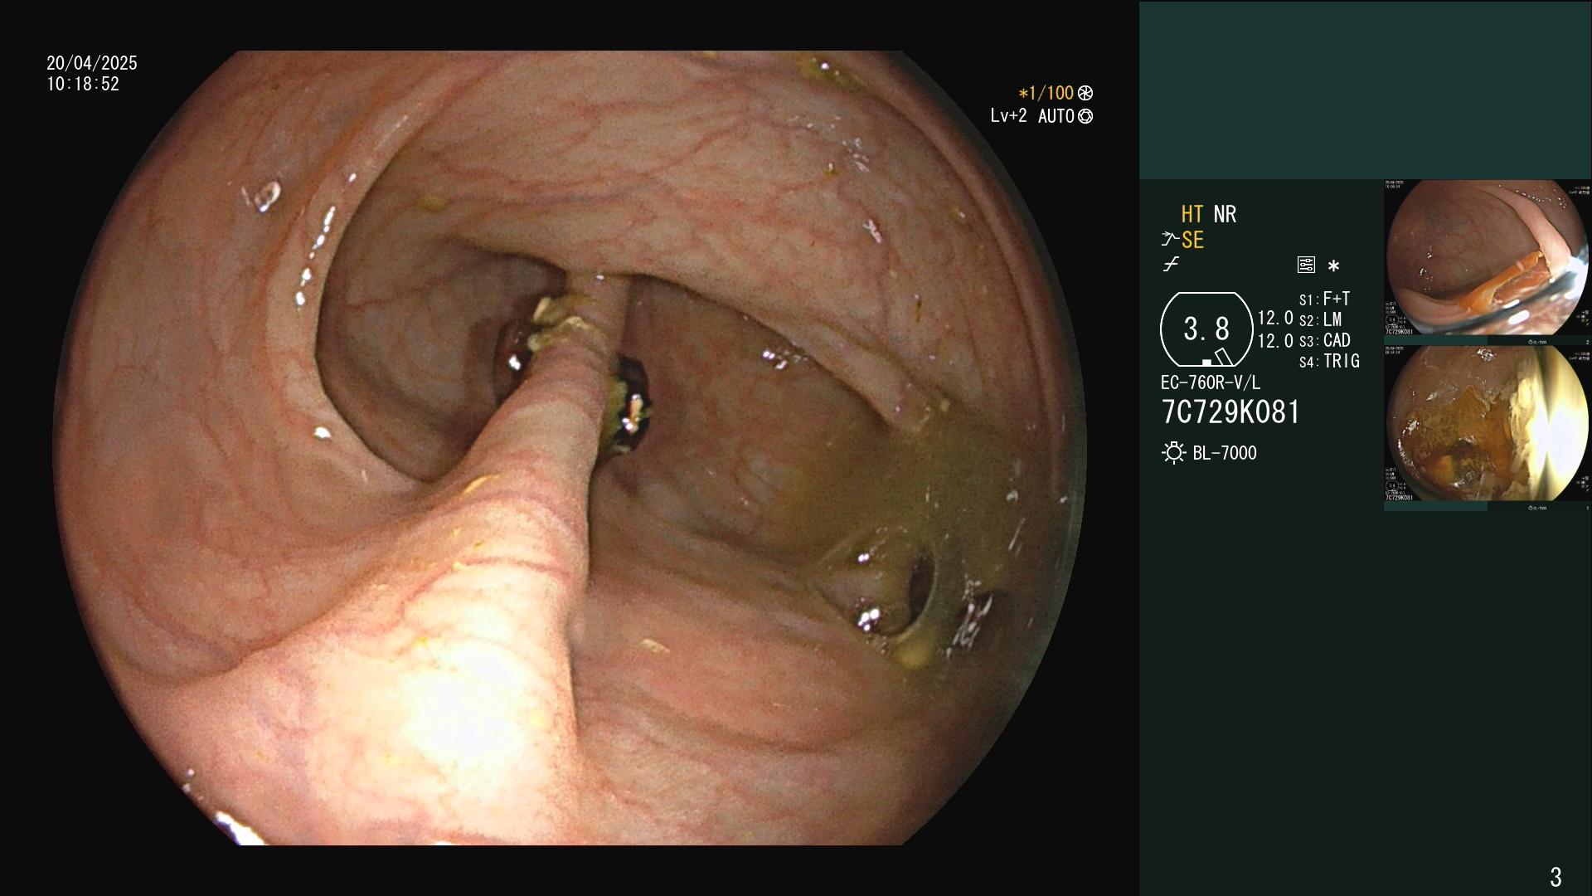Click the S3: CAD switch assignment
Image resolution: width=1592 pixels, height=896 pixels.
(x=1325, y=340)
